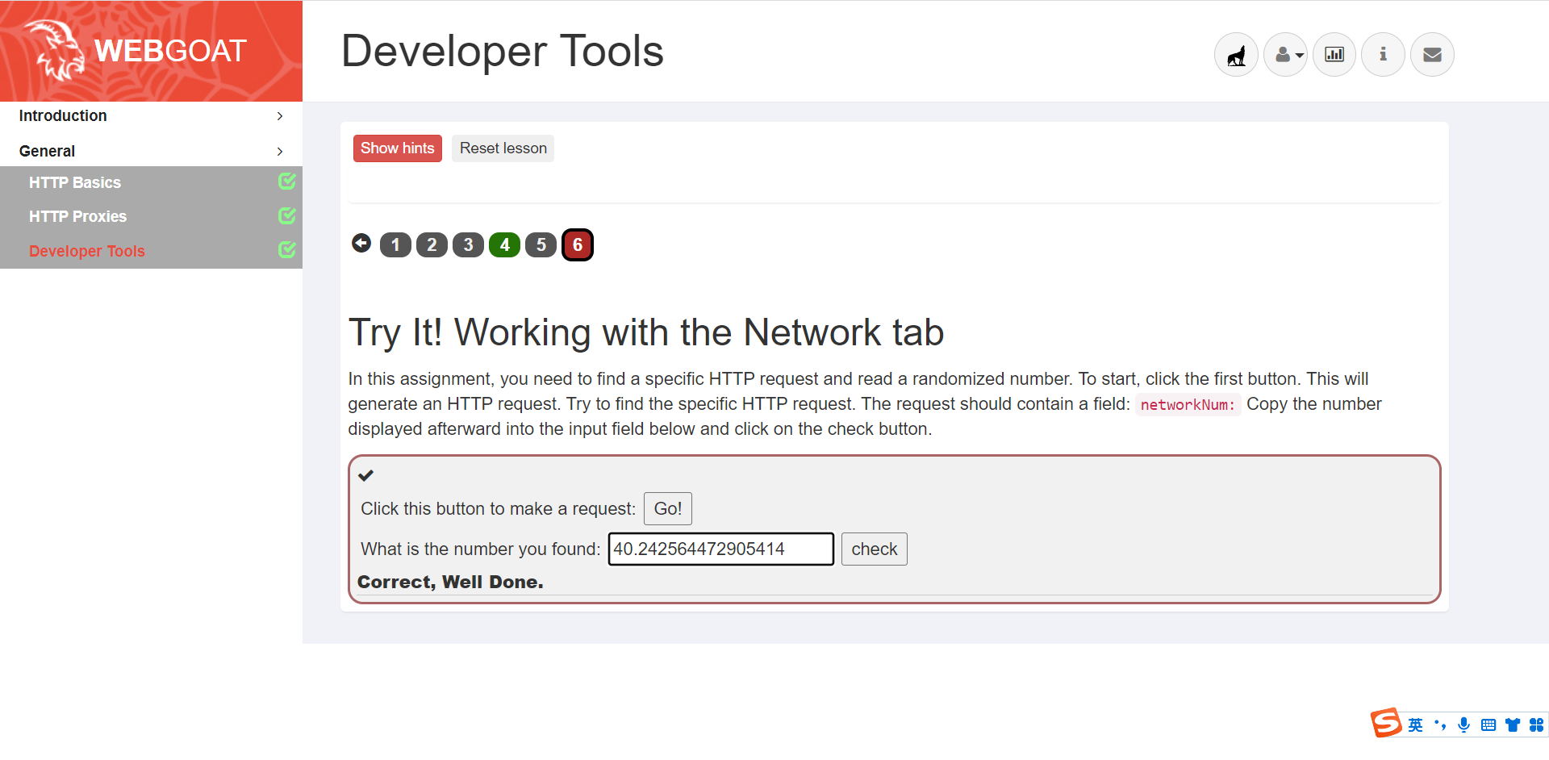The width and height of the screenshot is (1549, 760).
Task: Expand the General menu chevron
Action: click(x=280, y=152)
